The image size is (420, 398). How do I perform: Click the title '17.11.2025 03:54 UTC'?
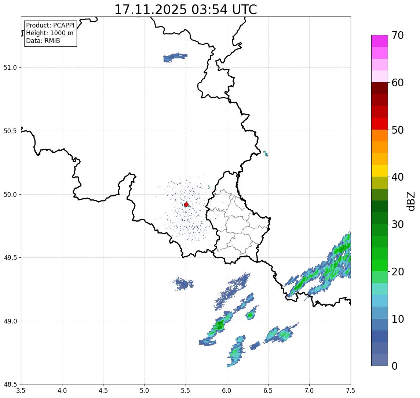coord(186,10)
